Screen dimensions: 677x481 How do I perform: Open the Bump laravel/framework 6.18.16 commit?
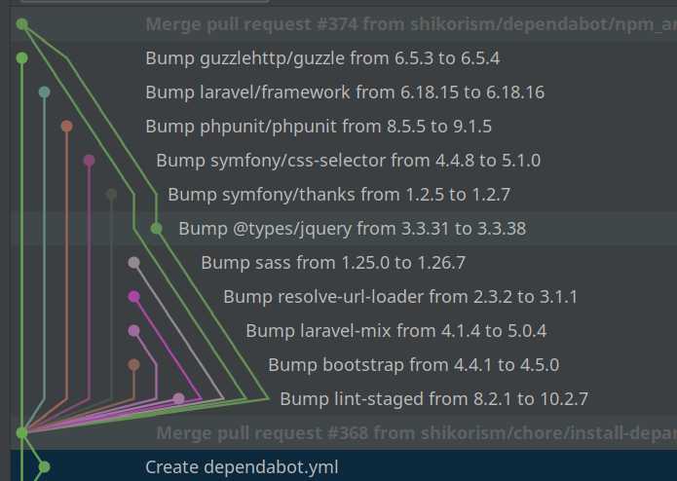(x=345, y=92)
